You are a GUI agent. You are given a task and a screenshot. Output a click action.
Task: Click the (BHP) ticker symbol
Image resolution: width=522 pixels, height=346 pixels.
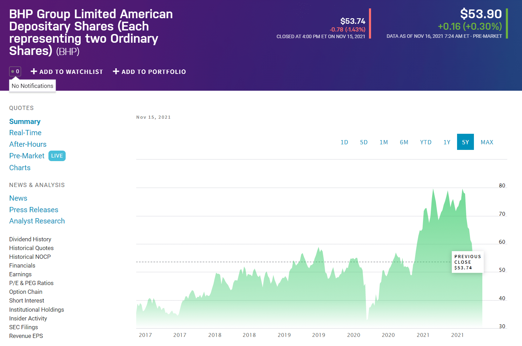[68, 52]
